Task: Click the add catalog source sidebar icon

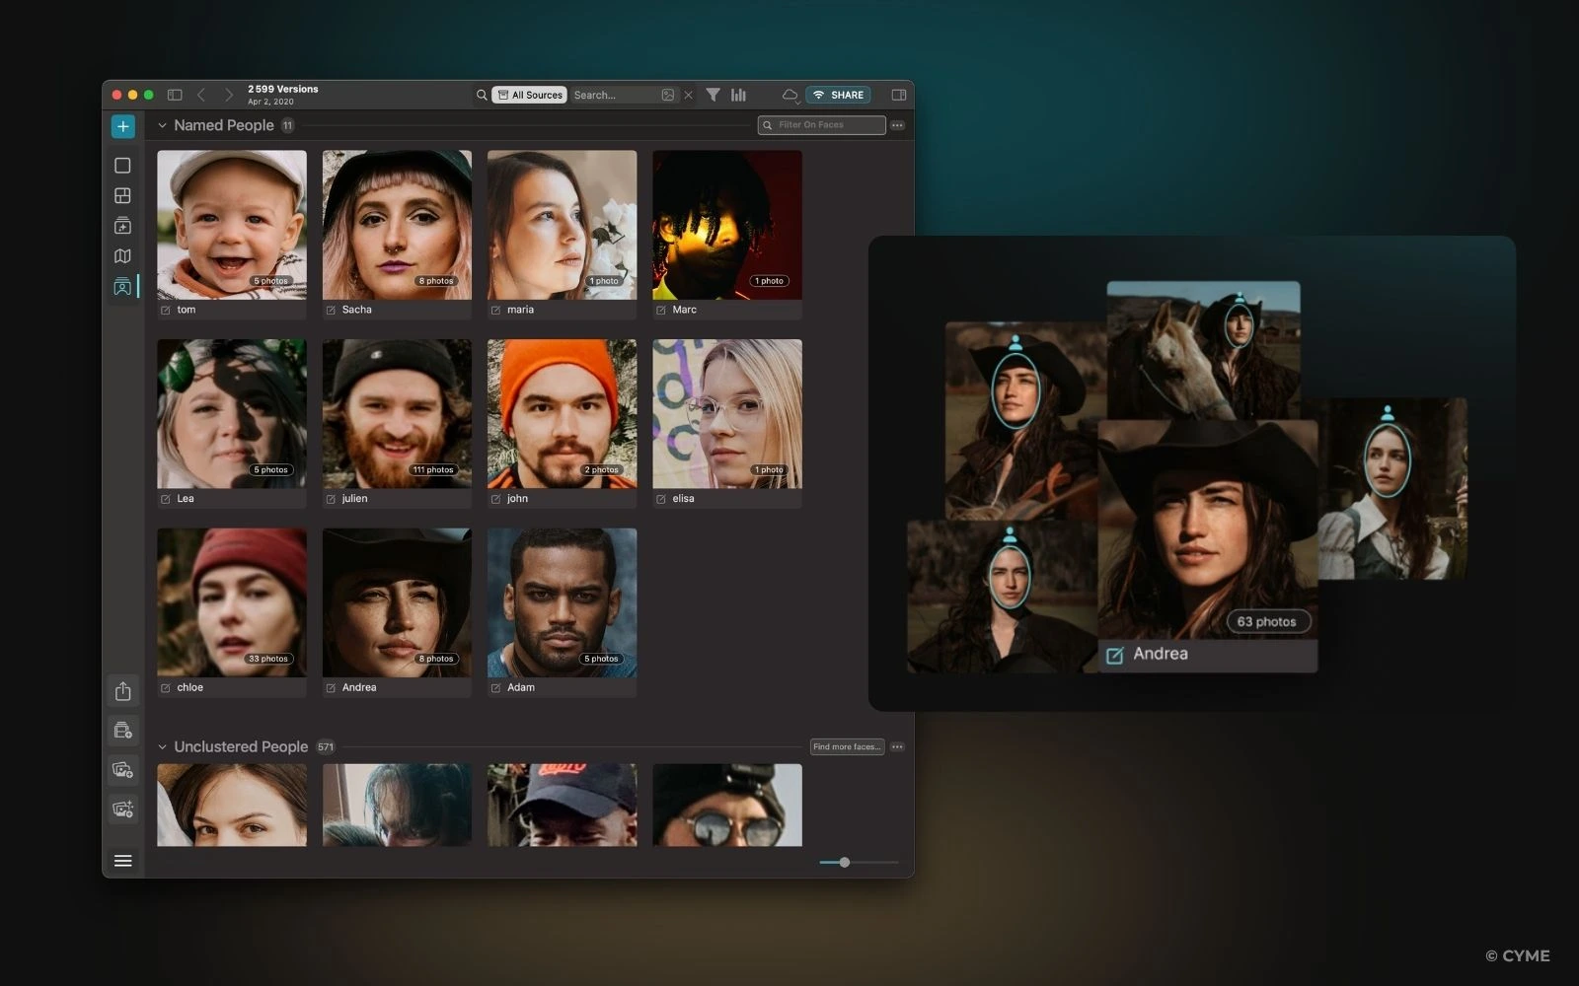Action: (x=122, y=731)
